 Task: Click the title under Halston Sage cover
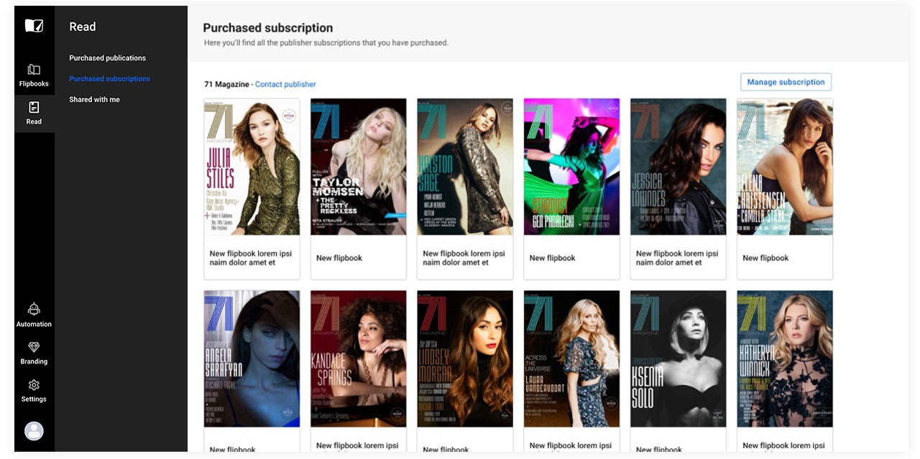(x=464, y=258)
